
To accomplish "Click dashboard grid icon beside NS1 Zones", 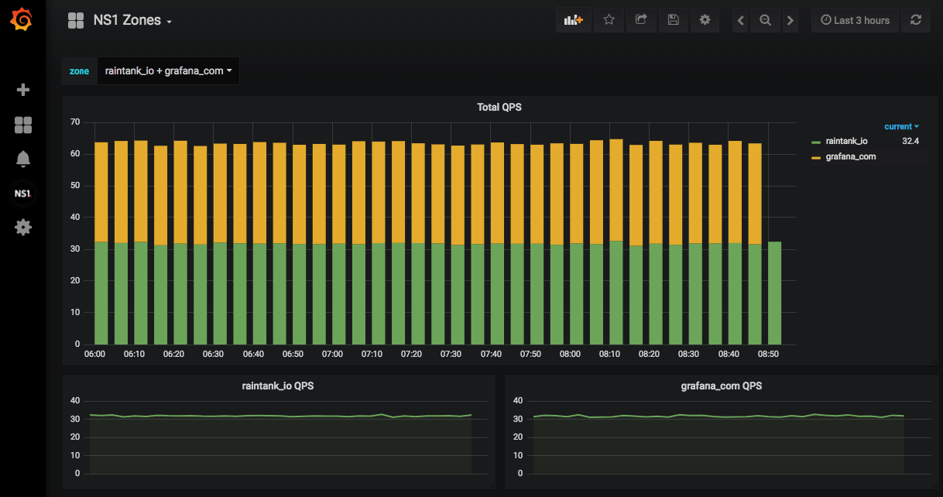I will [75, 21].
